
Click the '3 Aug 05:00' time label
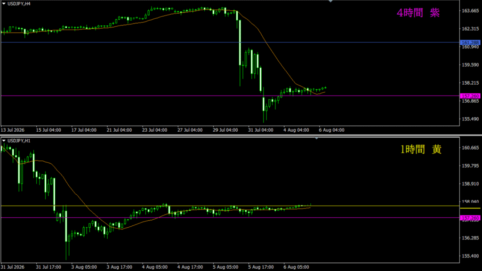84,267
